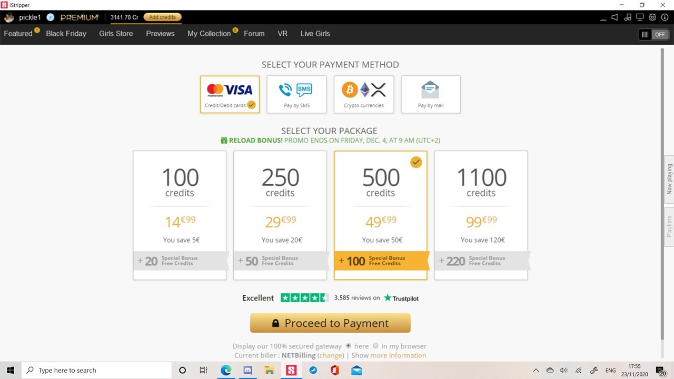Viewport: 674px width, 379px height.
Task: Open the Previews tab
Action: point(160,34)
